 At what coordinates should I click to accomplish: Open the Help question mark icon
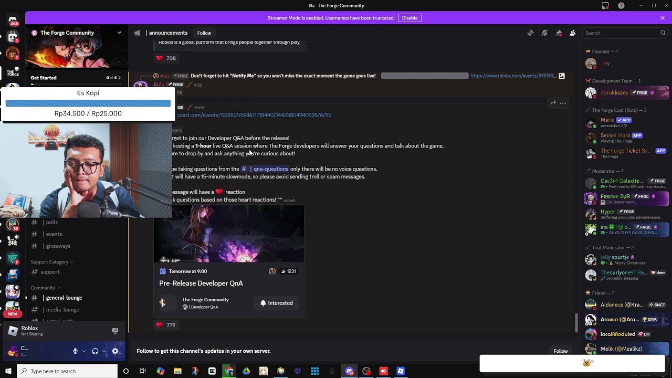tap(621, 6)
